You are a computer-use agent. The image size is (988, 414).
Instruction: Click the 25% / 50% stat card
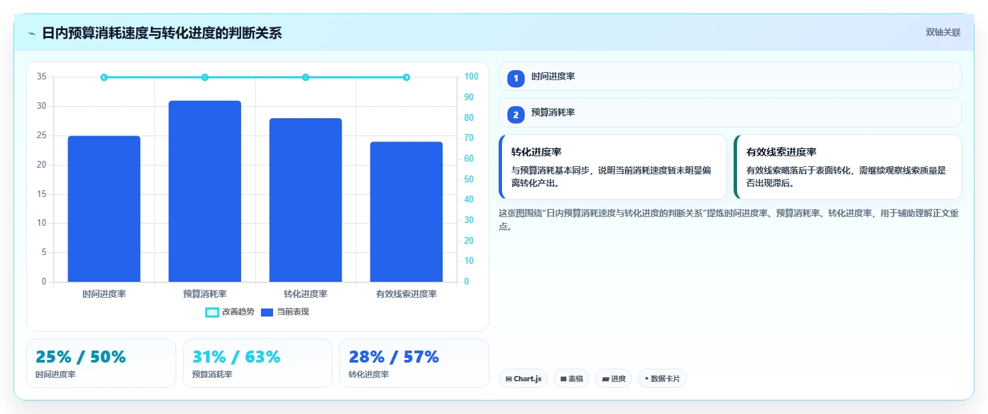click(x=101, y=363)
